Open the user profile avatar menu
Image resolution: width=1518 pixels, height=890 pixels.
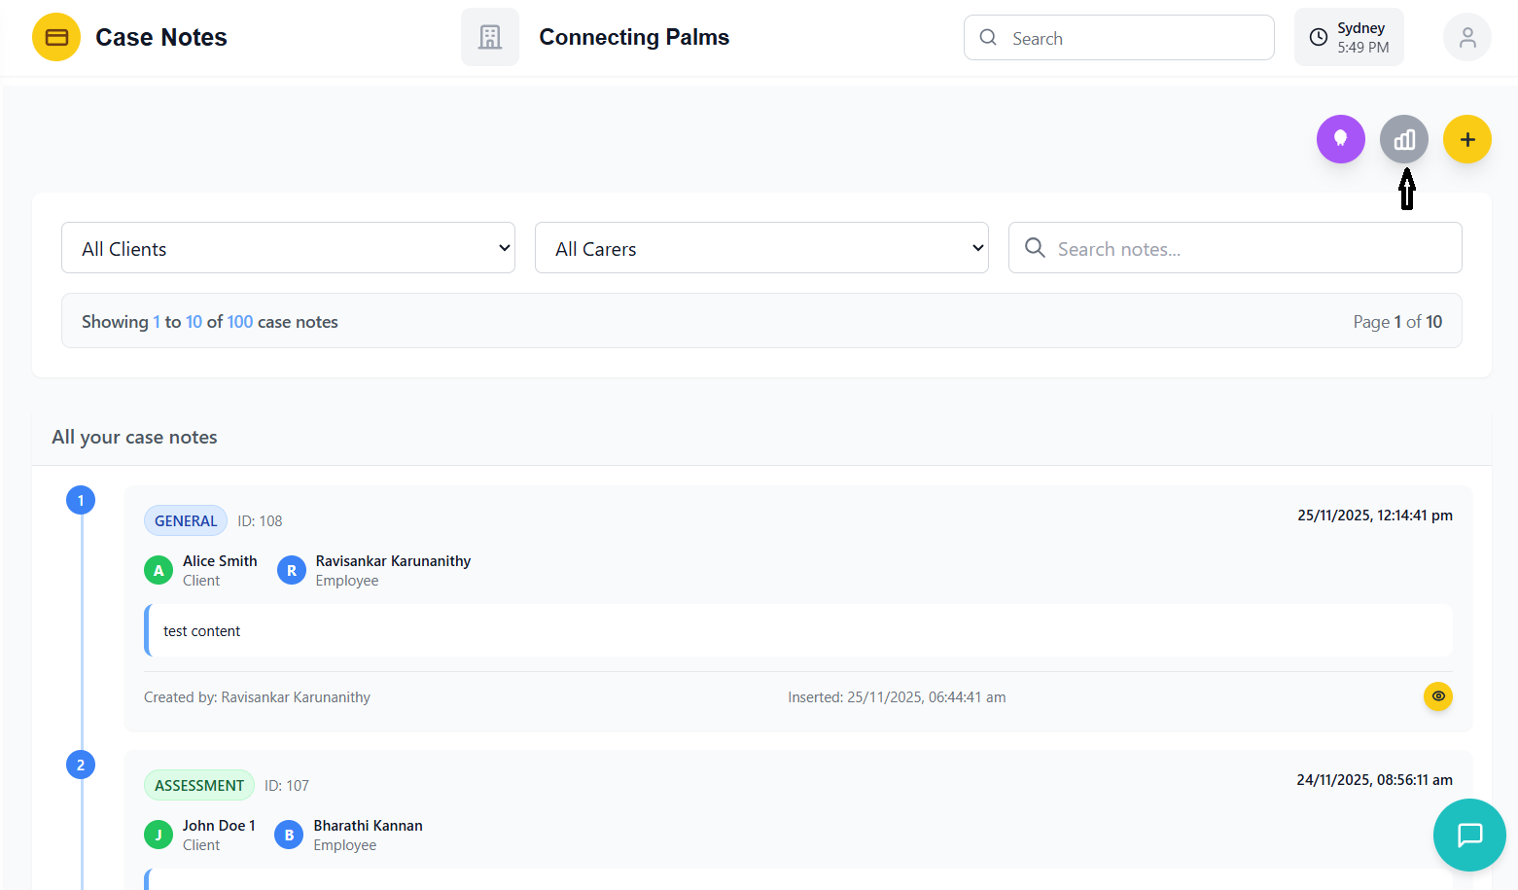tap(1466, 37)
